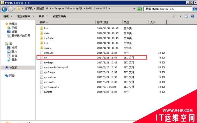Select the COPYING file icon
This screenshot has width=197, height=123.
pyautogui.click(x=42, y=53)
